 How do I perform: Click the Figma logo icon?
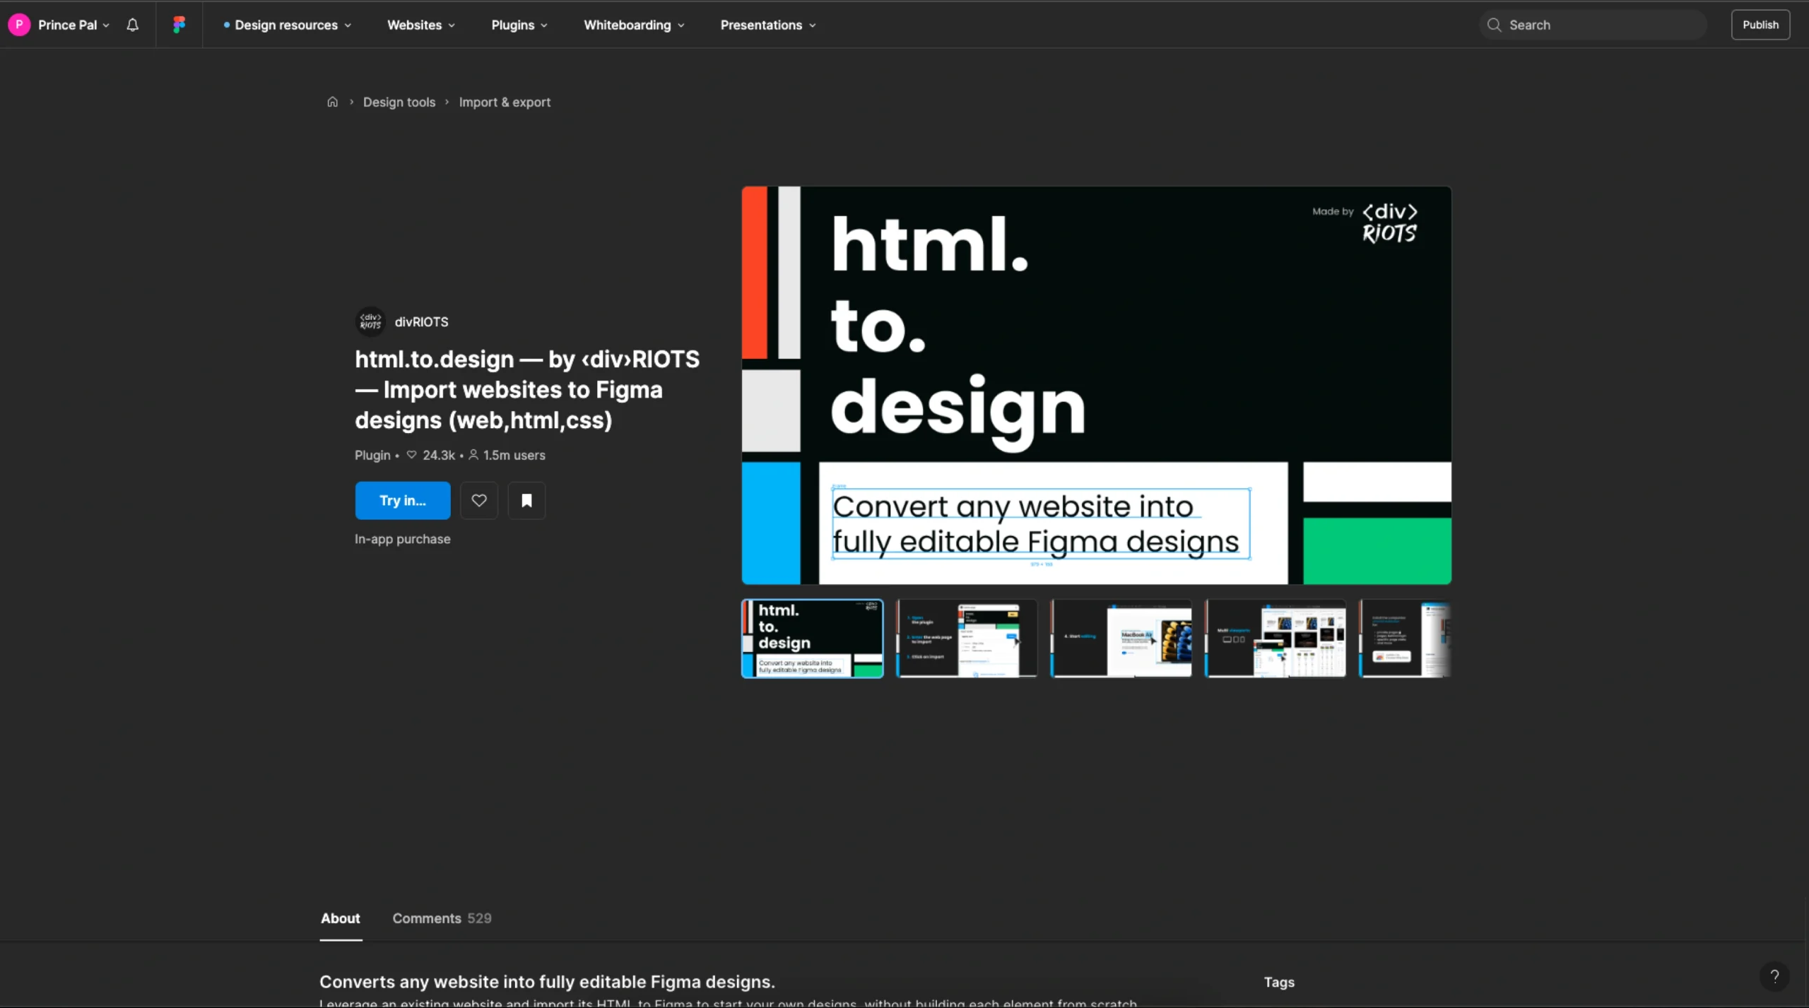(179, 25)
